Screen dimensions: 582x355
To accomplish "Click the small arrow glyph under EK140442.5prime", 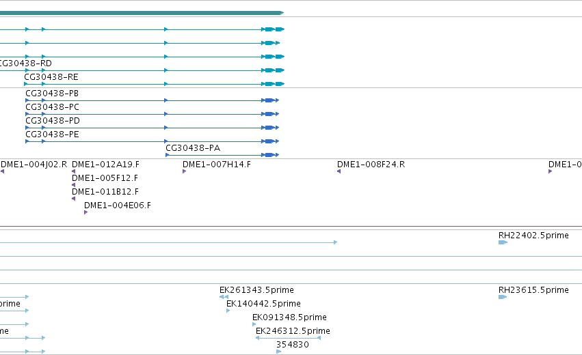I will pyautogui.click(x=228, y=311).
